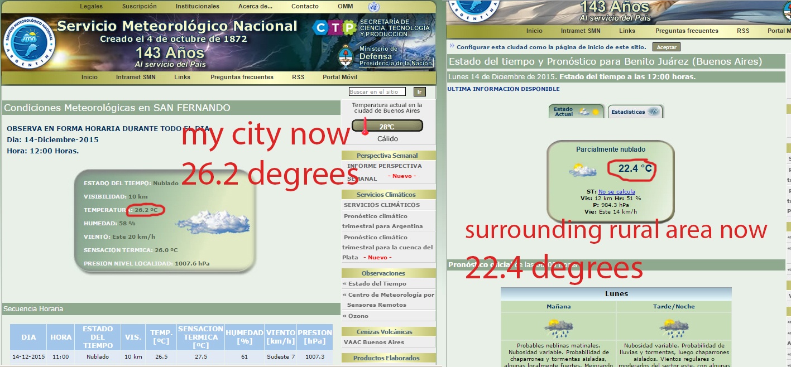Go to Inicio on the Benito Juárez page
791x367 pixels.
(534, 31)
